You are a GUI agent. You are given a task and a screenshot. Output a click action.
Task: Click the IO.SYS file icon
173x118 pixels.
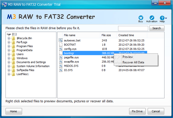click(61, 70)
